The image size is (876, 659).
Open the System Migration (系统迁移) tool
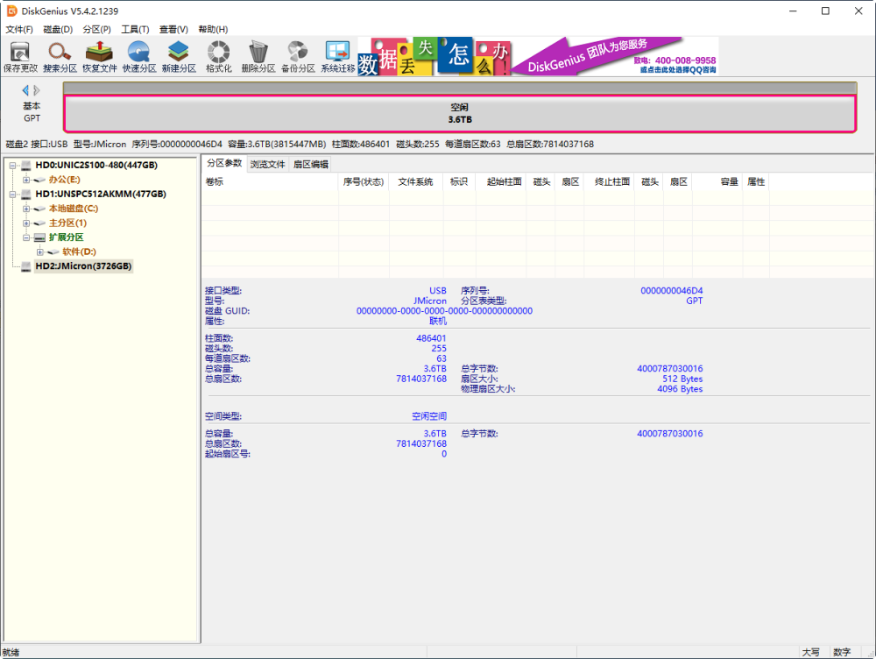pyautogui.click(x=337, y=56)
